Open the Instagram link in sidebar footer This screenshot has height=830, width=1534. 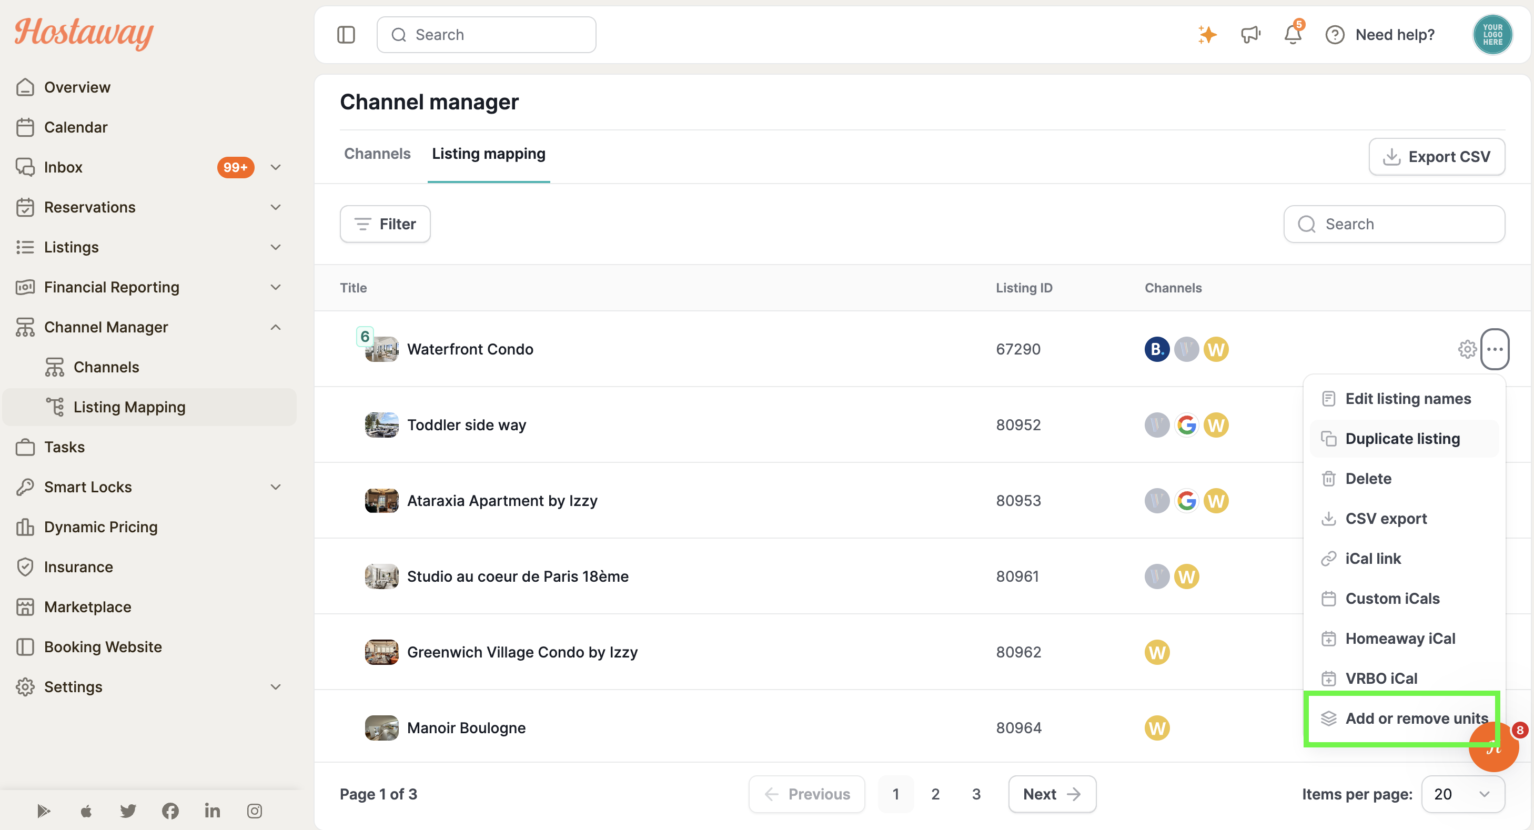254,811
